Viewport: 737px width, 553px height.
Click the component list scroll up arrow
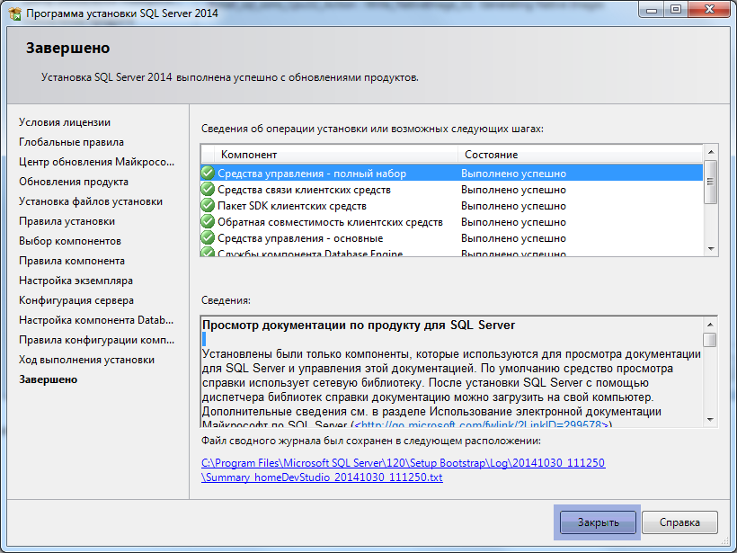point(711,152)
